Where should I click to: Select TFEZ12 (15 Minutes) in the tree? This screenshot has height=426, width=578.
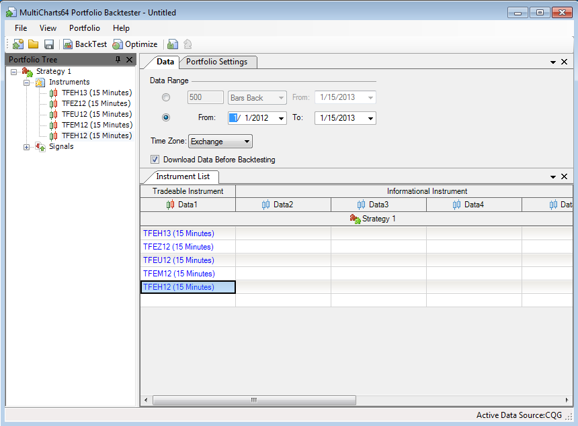[x=96, y=103]
